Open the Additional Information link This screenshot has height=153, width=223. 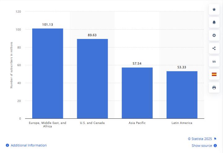click(28, 145)
